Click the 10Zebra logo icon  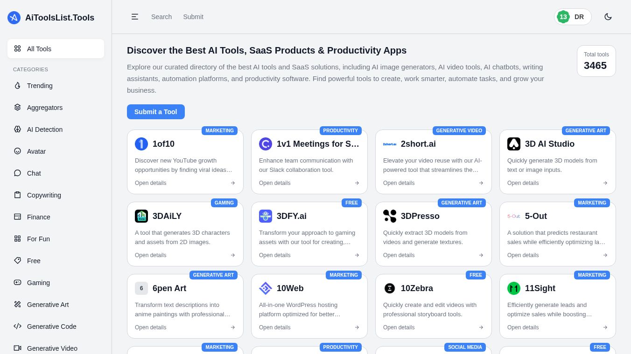[390, 288]
